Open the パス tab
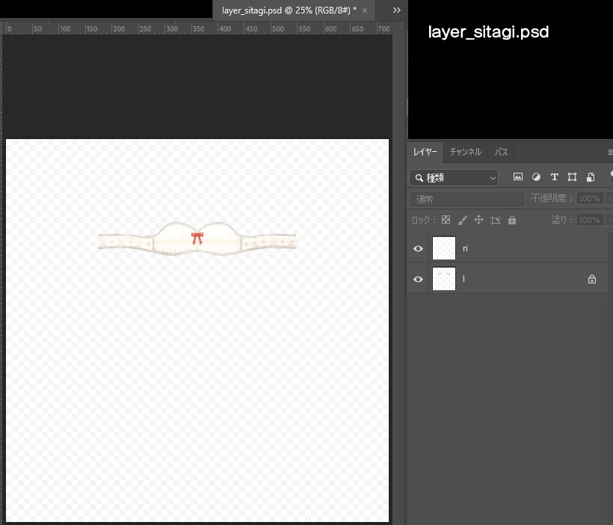The height and width of the screenshot is (525, 613). click(501, 152)
